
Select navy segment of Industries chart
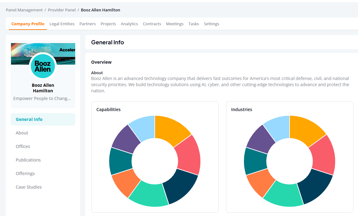[314, 187]
